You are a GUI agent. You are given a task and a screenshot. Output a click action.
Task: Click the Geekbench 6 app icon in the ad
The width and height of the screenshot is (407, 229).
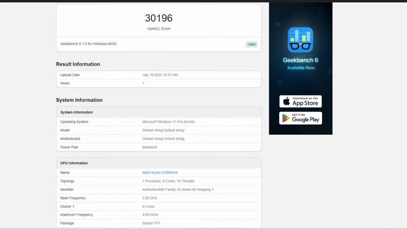tap(300, 40)
